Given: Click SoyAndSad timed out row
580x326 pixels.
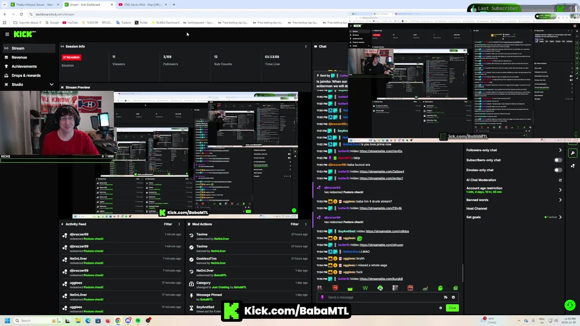Looking at the screenshot, I should pyautogui.click(x=248, y=309).
